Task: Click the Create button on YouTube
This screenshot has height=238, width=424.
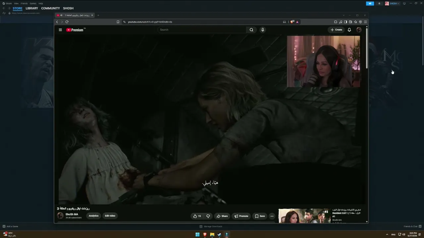Action: tap(336, 30)
